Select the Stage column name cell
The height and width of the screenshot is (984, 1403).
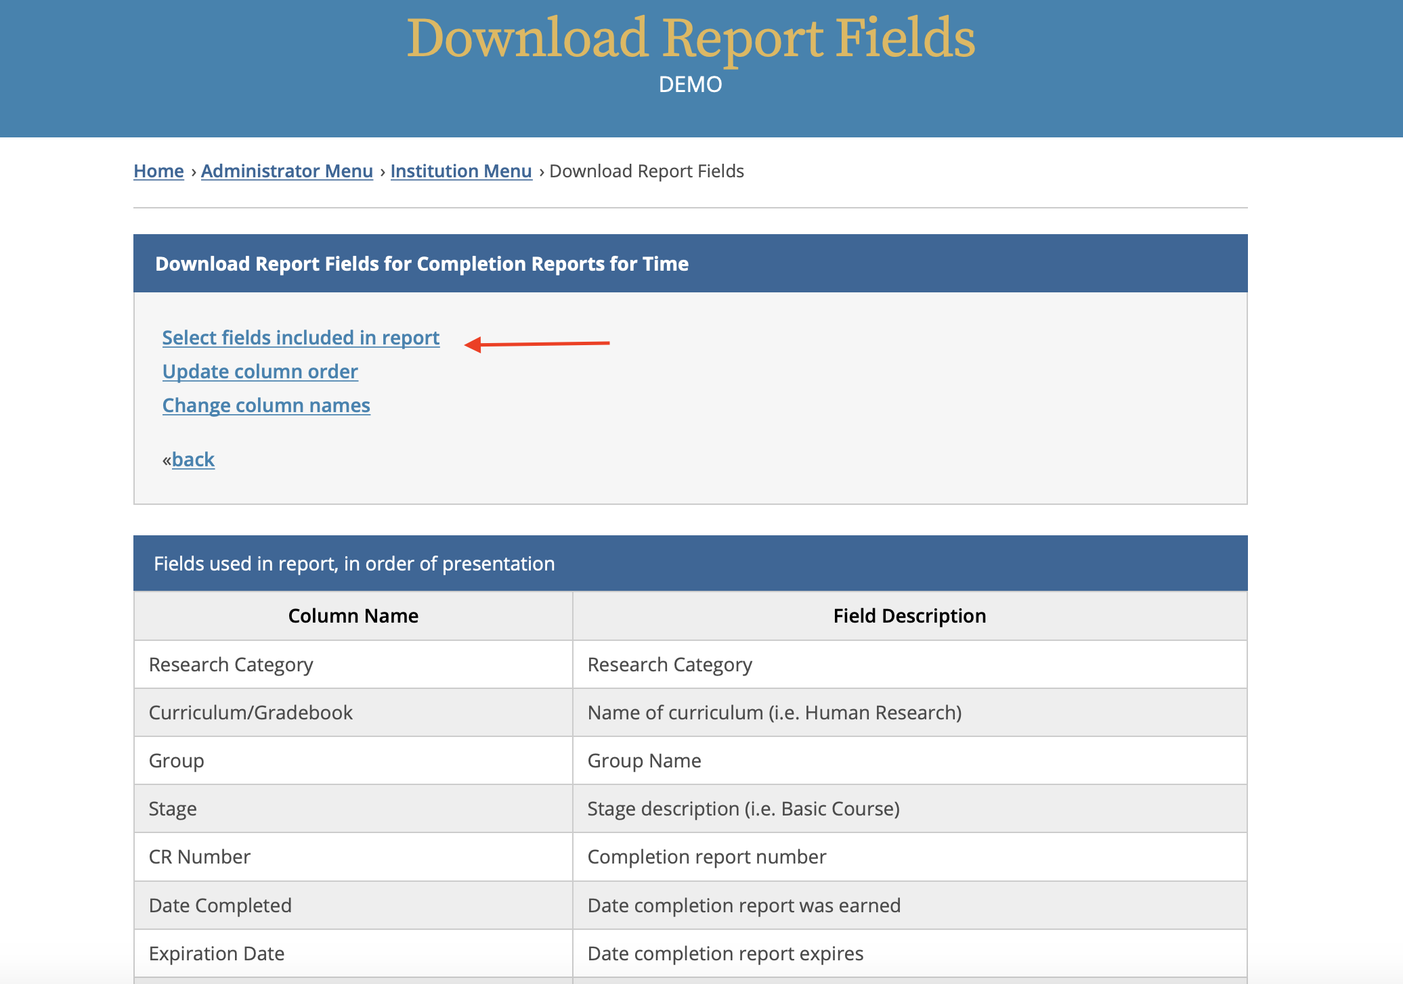click(353, 809)
